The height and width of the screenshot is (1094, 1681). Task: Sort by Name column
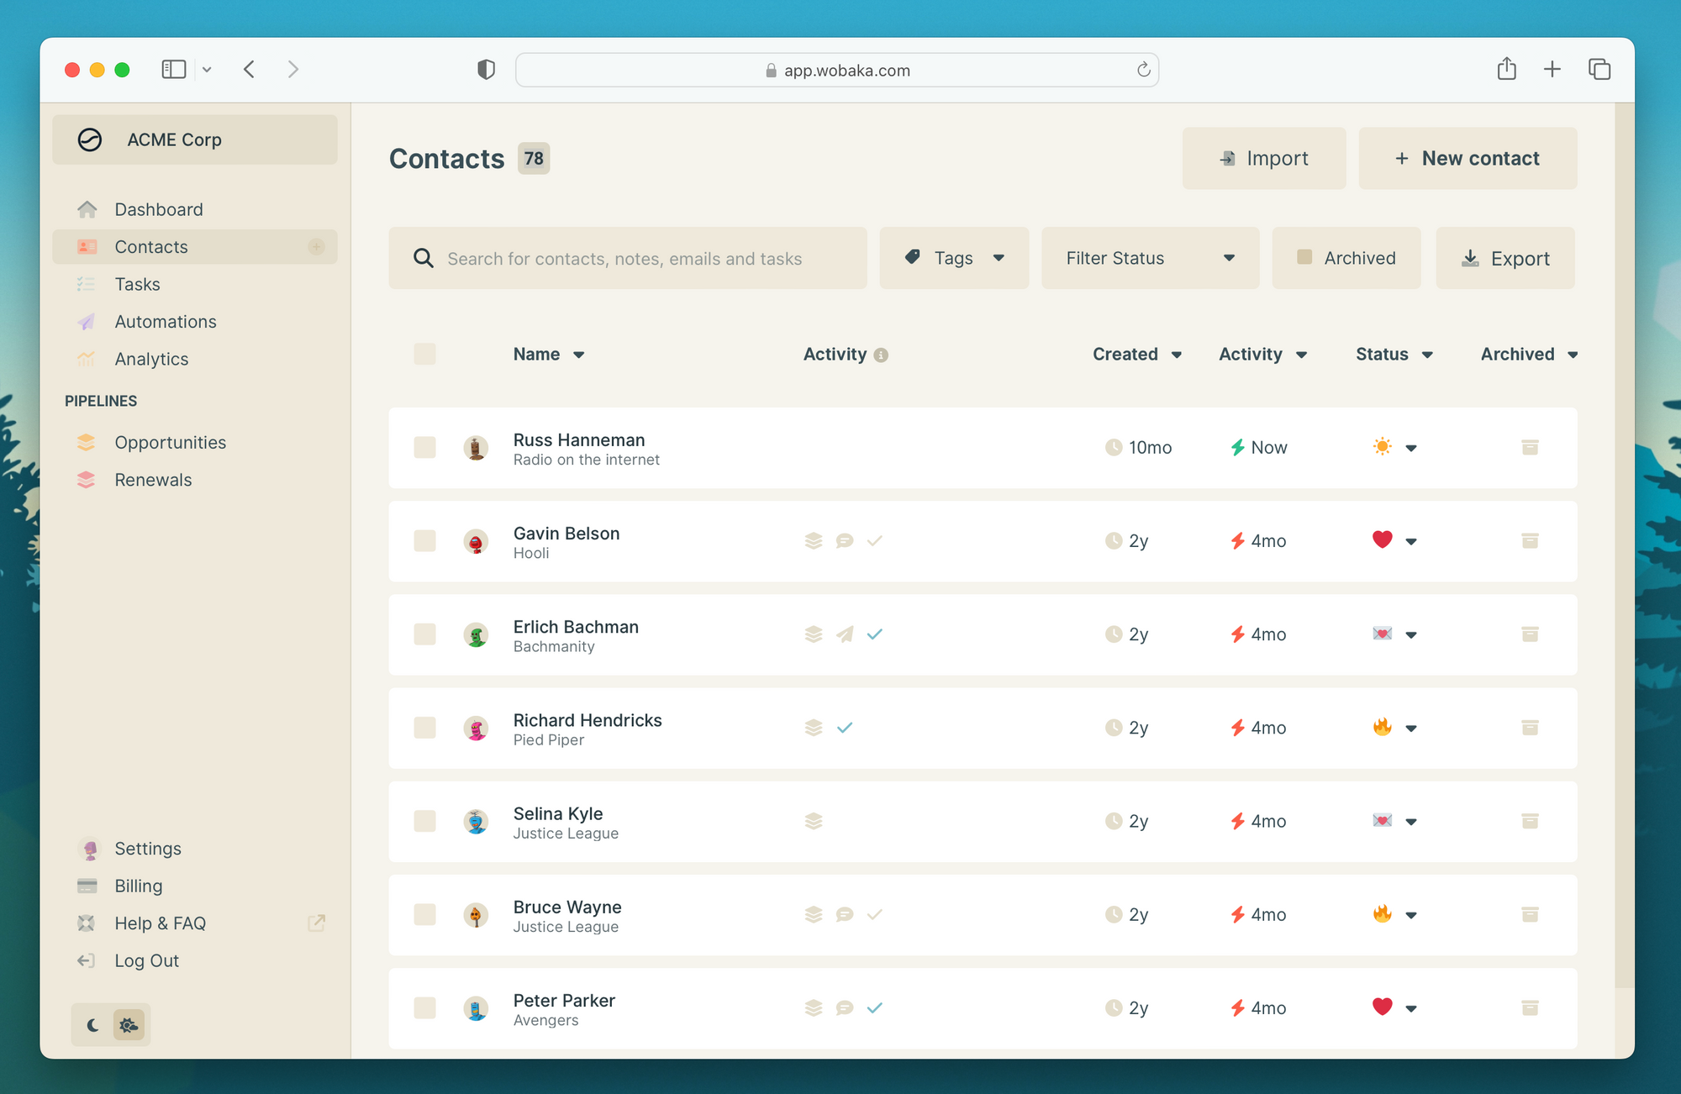pyautogui.click(x=548, y=355)
